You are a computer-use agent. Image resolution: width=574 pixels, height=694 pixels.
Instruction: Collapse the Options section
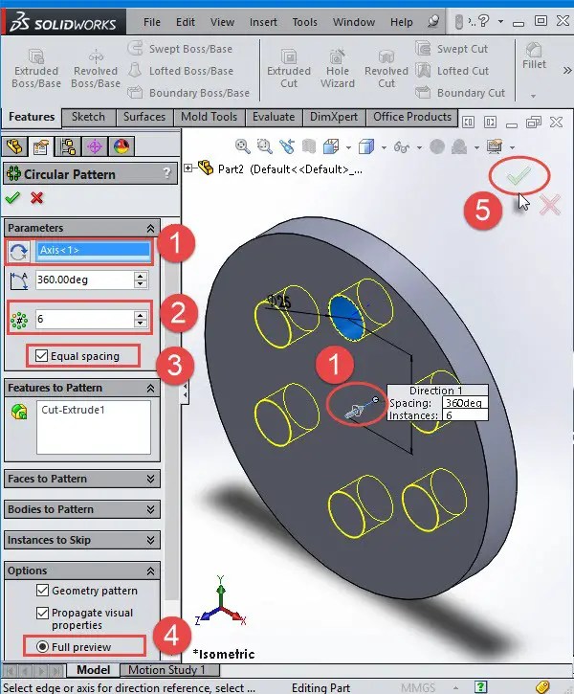pyautogui.click(x=150, y=571)
